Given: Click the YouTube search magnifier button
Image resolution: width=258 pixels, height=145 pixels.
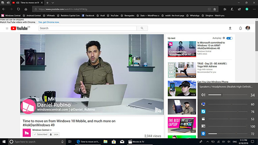Looking at the screenshot, I should point(142,28).
